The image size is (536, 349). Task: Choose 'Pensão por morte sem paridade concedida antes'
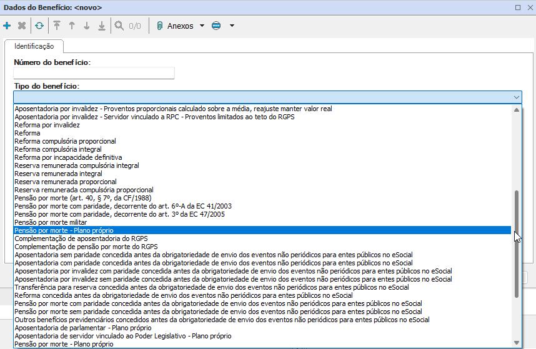[262, 312]
